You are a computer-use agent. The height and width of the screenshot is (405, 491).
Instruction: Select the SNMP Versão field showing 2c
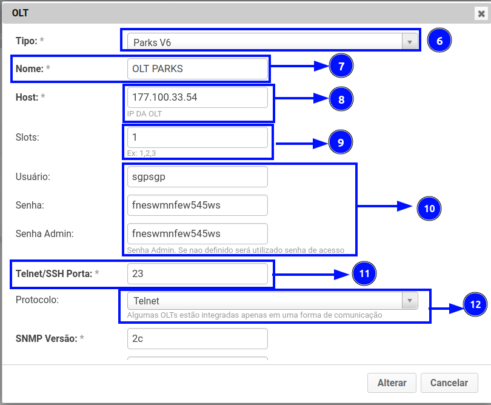tap(197, 339)
